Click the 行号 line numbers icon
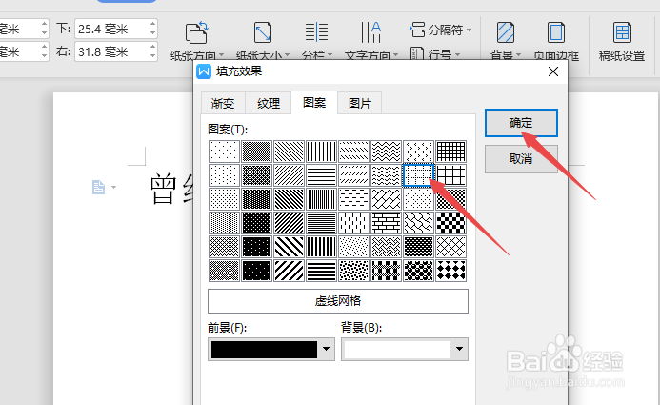 coord(417,54)
